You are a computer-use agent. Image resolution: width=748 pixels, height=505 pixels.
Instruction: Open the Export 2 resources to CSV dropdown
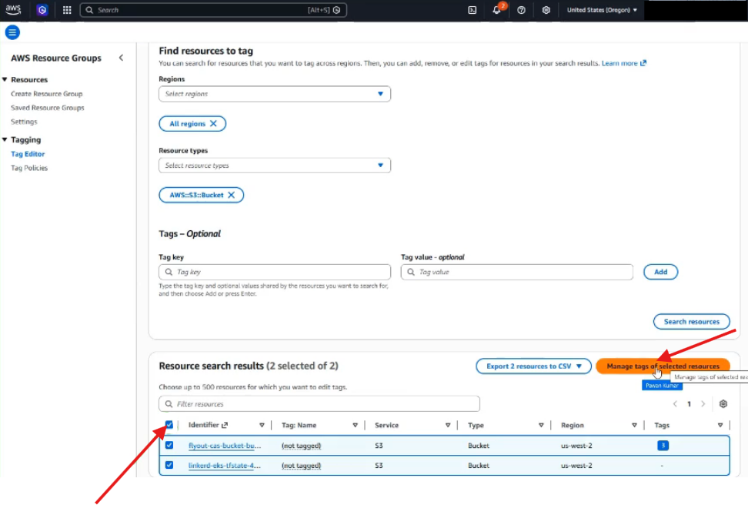533,366
